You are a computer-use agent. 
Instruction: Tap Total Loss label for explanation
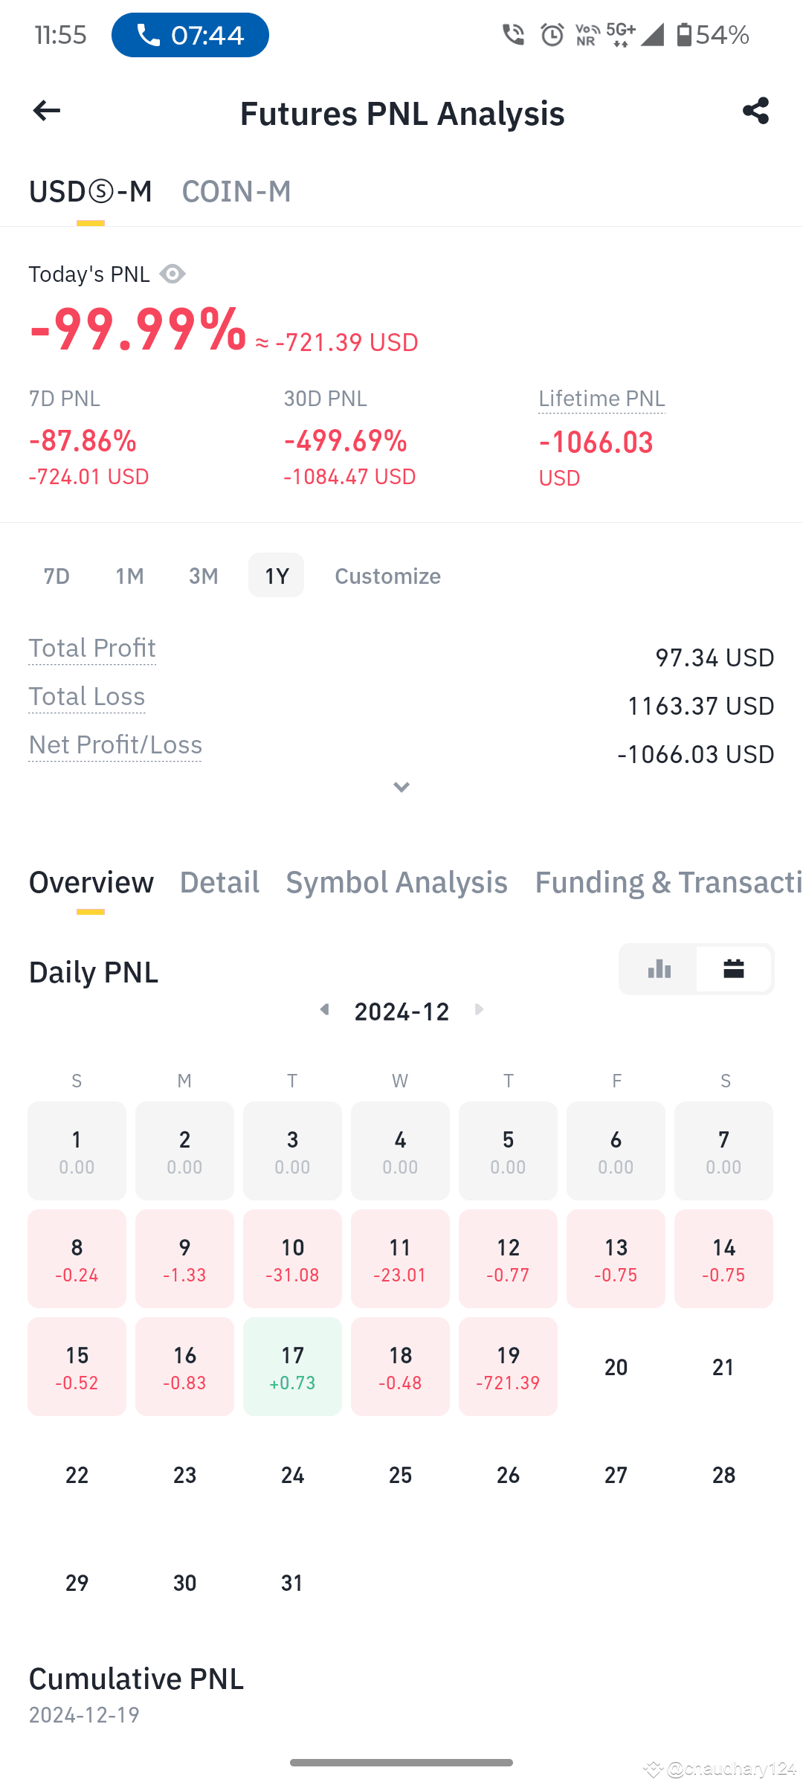click(87, 697)
